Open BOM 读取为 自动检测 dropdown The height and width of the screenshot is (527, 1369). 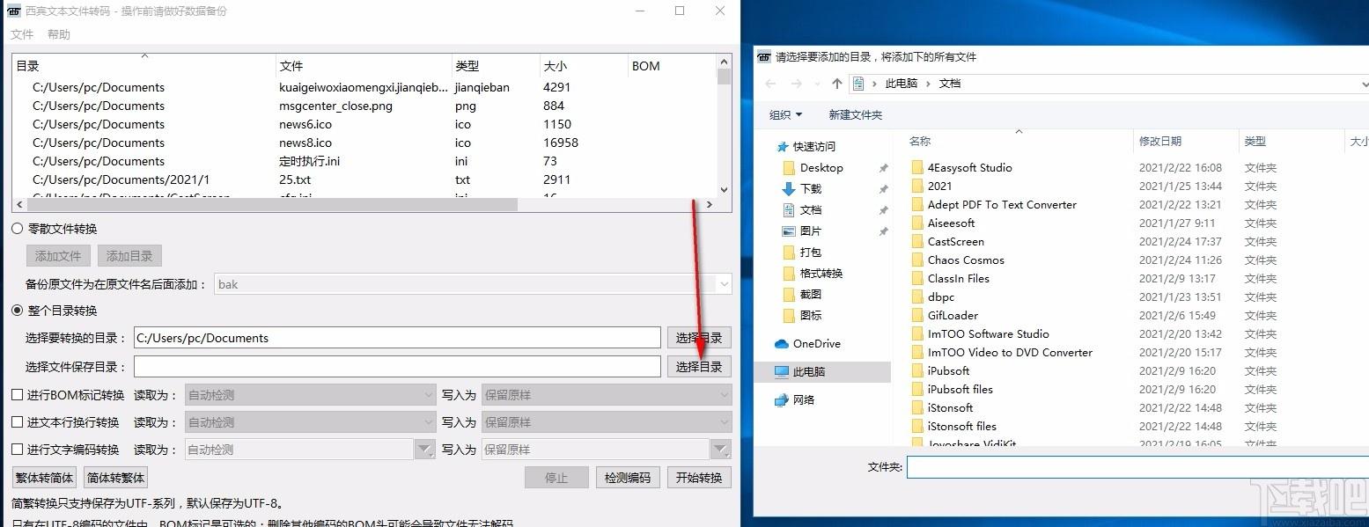tap(311, 395)
